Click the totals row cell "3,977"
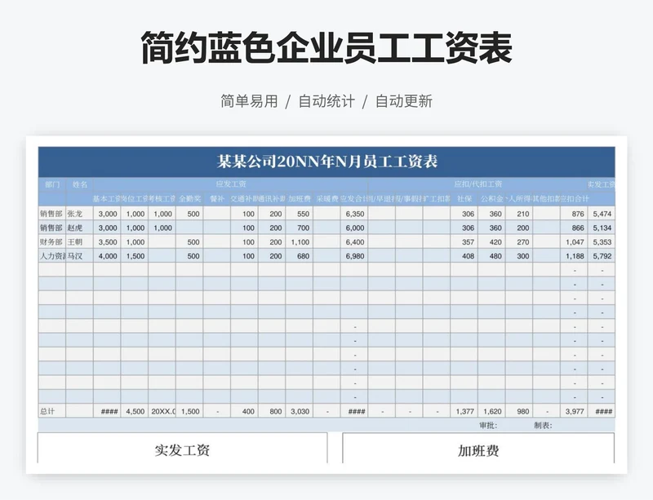The image size is (653, 500). (574, 411)
